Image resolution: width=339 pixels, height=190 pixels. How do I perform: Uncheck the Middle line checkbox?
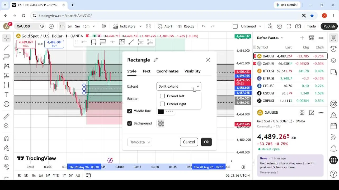tap(129, 111)
